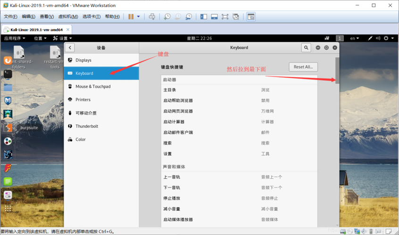Open the Files folder icon in dock

8,87
